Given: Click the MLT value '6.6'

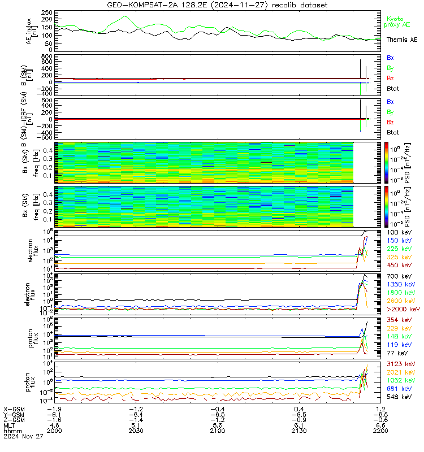Looking at the screenshot, I should pos(380,425).
